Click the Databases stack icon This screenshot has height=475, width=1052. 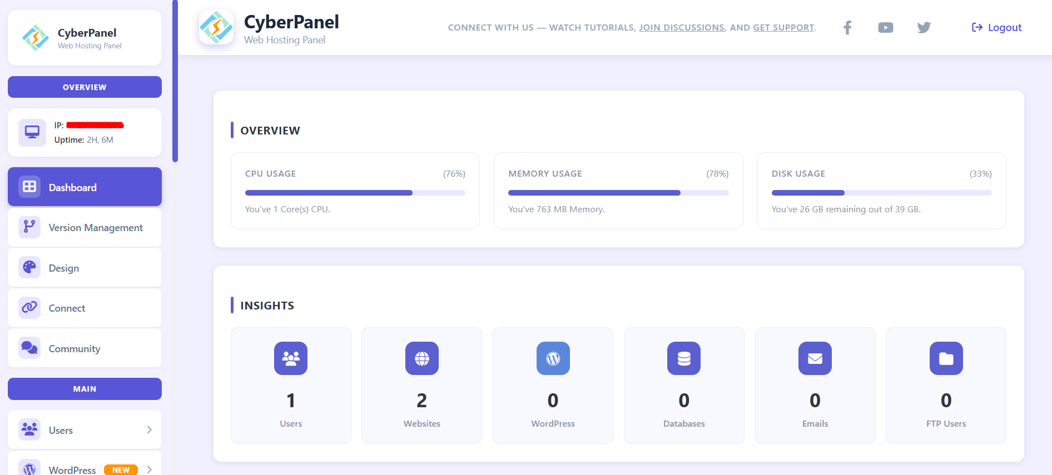684,358
